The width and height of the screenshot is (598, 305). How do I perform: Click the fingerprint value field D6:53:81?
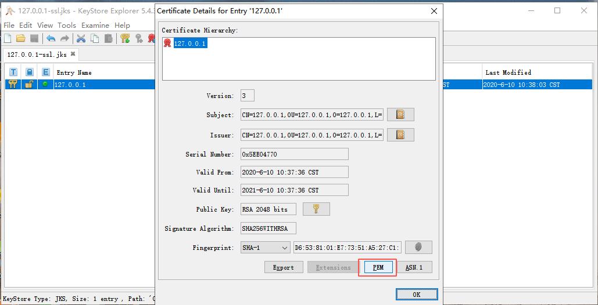[x=348, y=248]
